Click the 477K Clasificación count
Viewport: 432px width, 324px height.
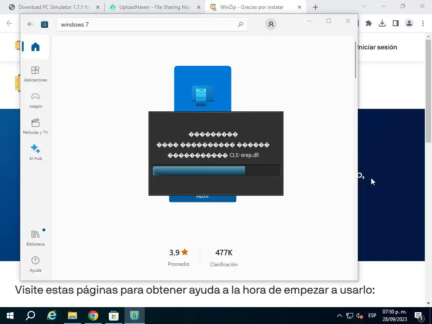[x=224, y=258]
